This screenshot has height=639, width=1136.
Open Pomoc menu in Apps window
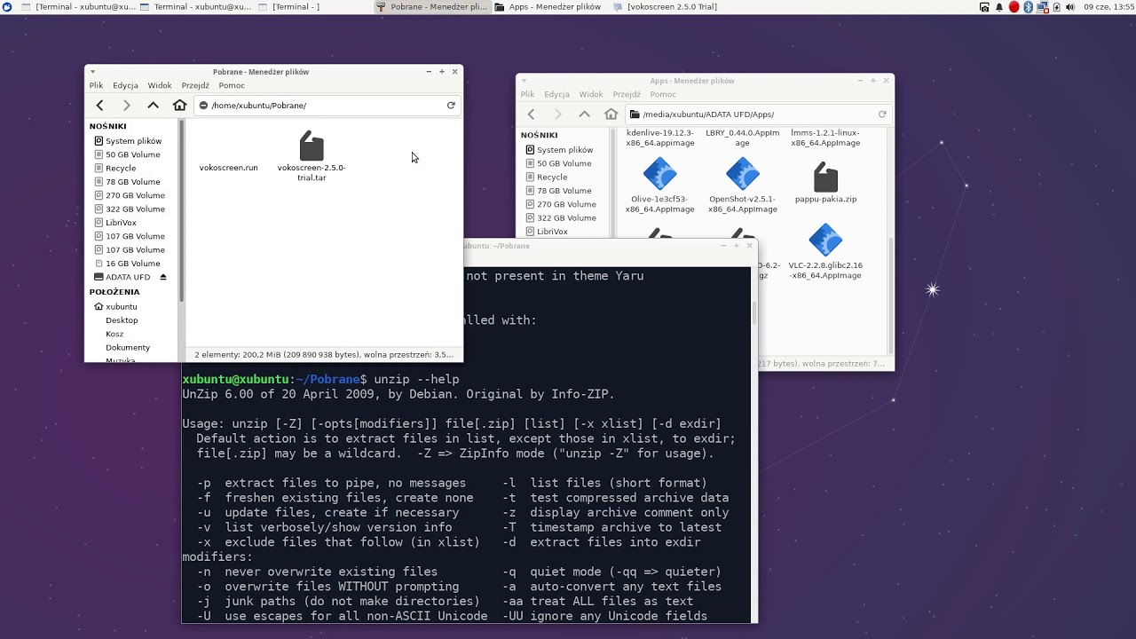[663, 94]
